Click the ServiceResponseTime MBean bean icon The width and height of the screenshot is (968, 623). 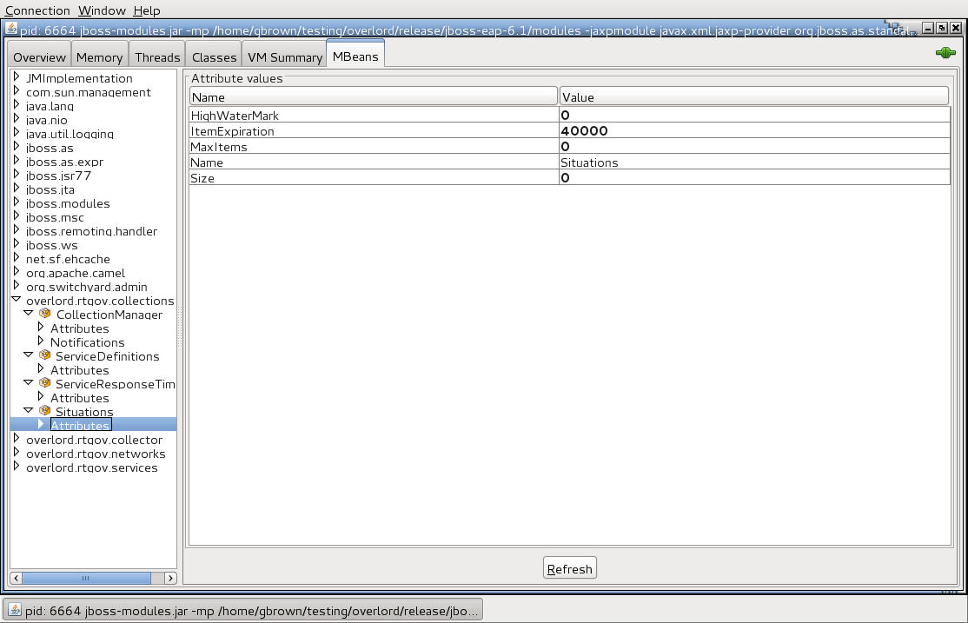tap(45, 383)
